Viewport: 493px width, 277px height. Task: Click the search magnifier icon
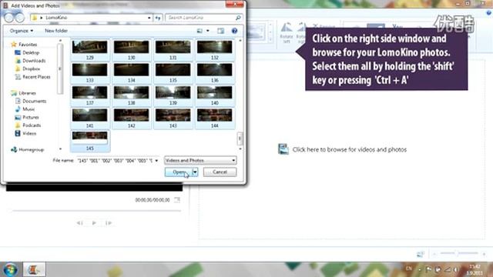pyautogui.click(x=238, y=18)
